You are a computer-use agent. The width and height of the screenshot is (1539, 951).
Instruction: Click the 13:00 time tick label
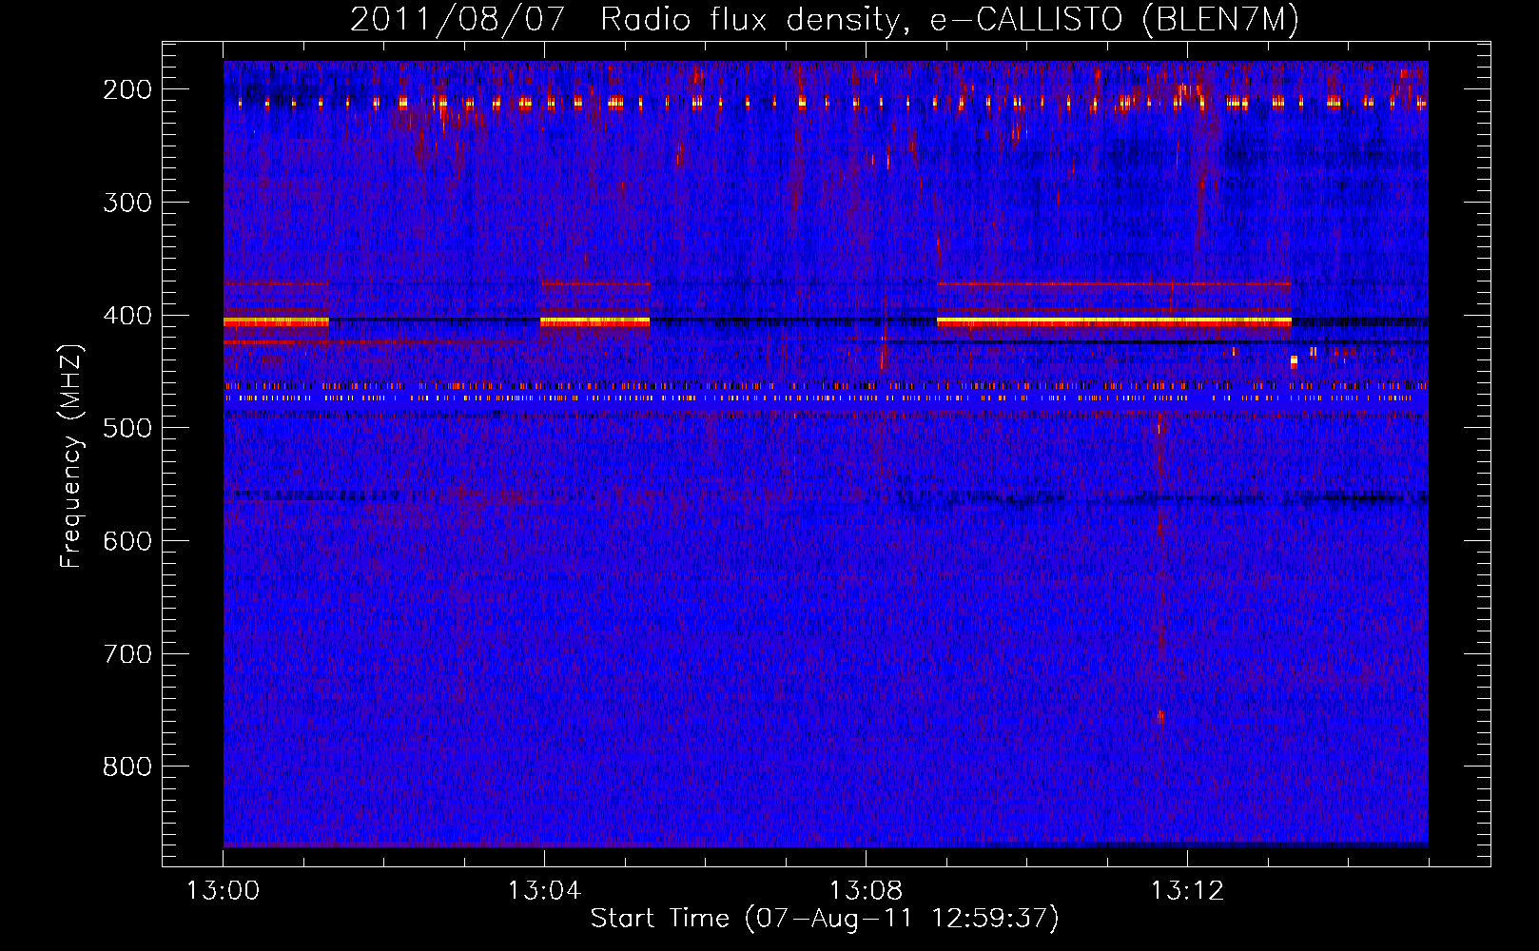point(224,891)
